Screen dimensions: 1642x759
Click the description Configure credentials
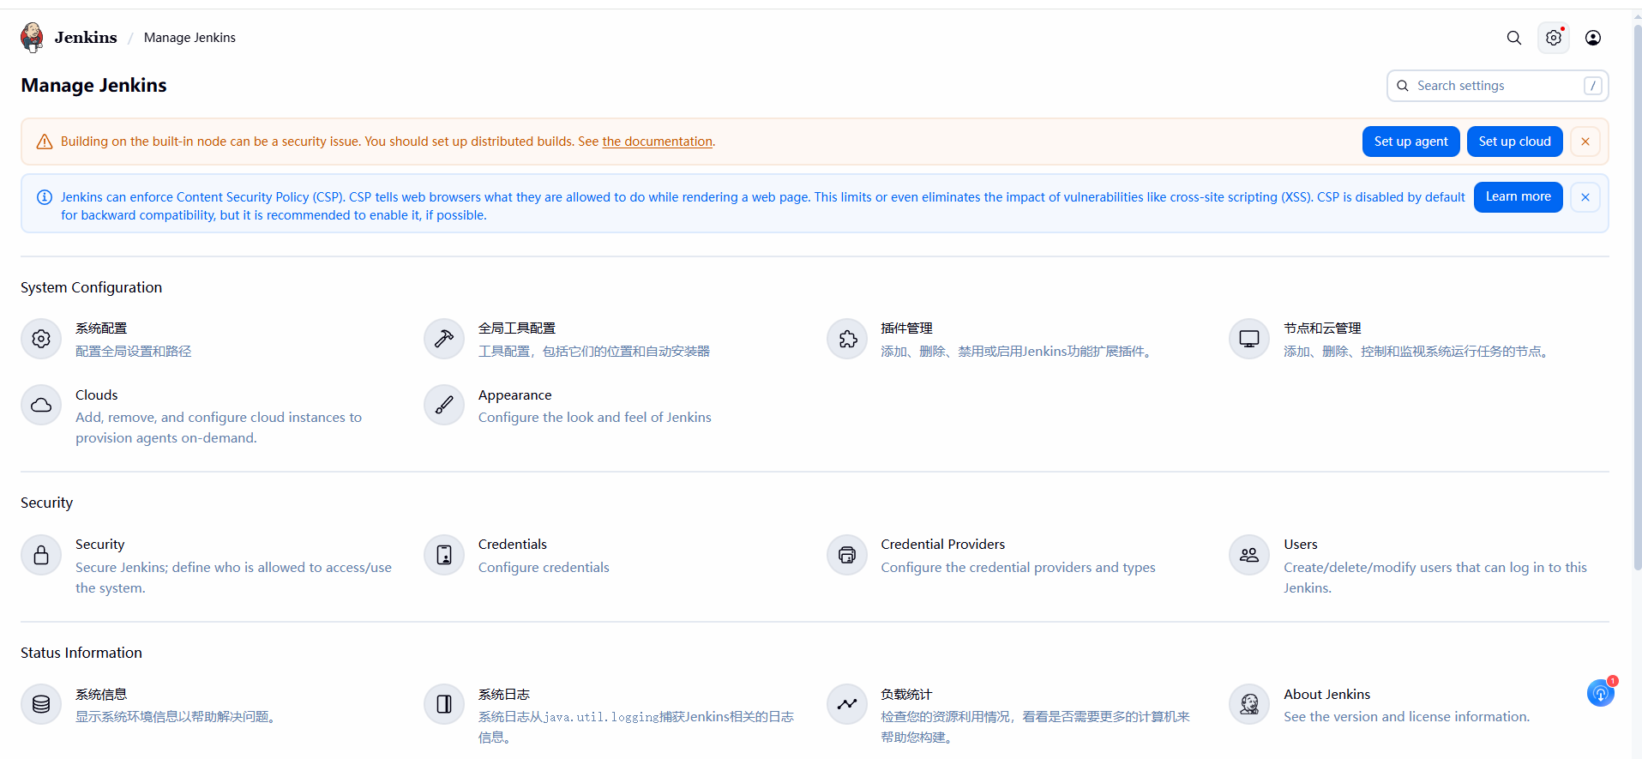(544, 568)
